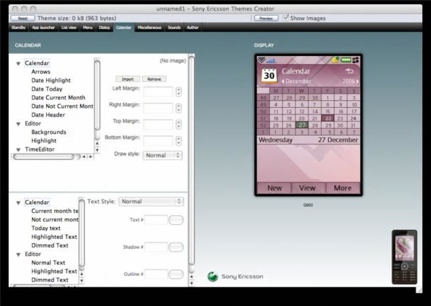Collapse the Calendar node in text colour list
This screenshot has width=431, height=306.
coord(19,203)
